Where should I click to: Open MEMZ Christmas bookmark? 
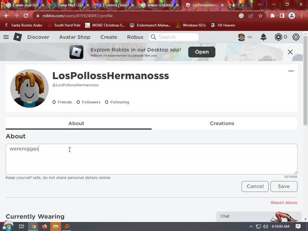105,25
